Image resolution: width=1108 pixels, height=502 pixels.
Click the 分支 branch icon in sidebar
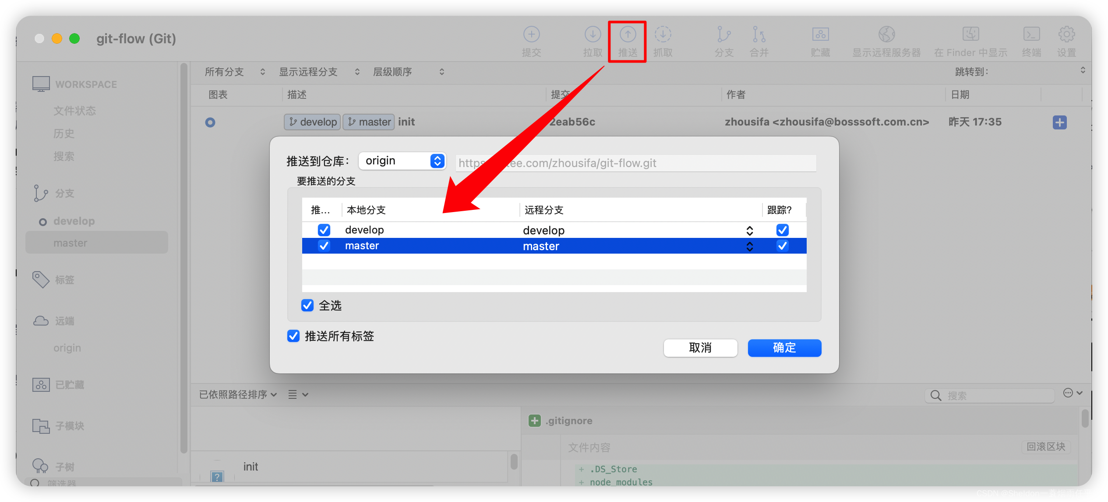tap(40, 193)
